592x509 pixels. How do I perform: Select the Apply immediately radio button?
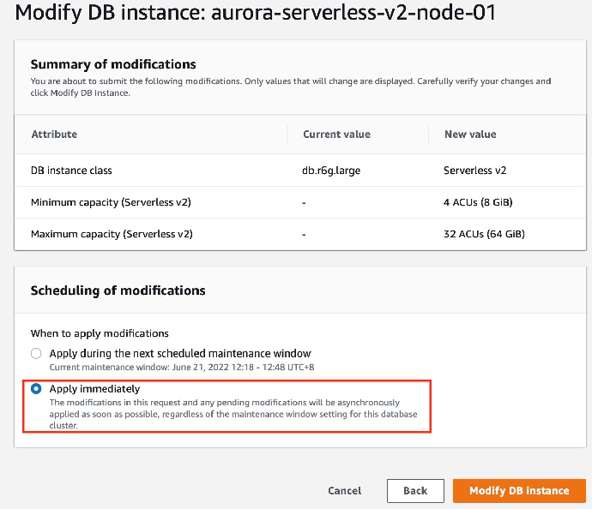(x=36, y=389)
